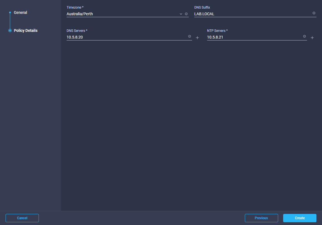Viewport: 322px width, 225px height.
Task: Click the General step dot marker
Action: 10,12
